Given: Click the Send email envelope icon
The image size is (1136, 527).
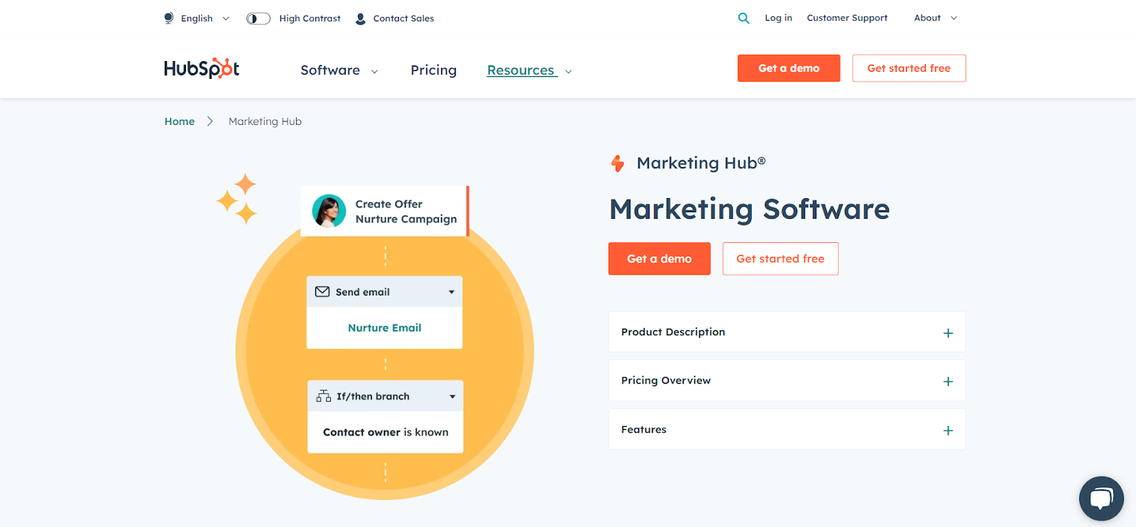Looking at the screenshot, I should point(322,292).
